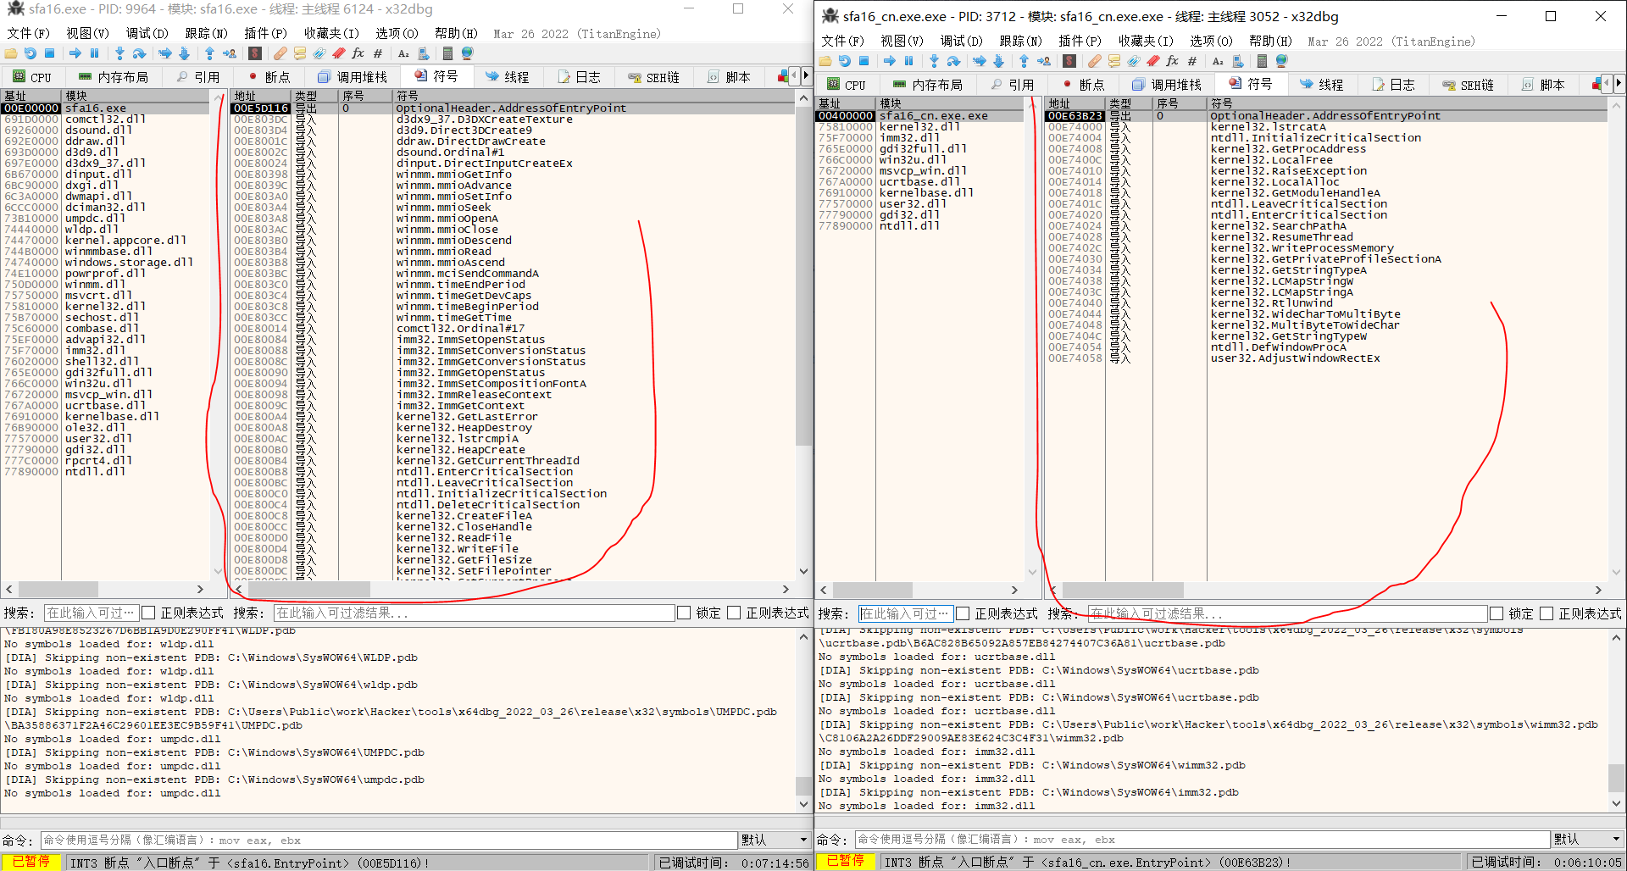
Task: Click the pause icon in the sfa16.exe toolbar
Action: (x=94, y=53)
